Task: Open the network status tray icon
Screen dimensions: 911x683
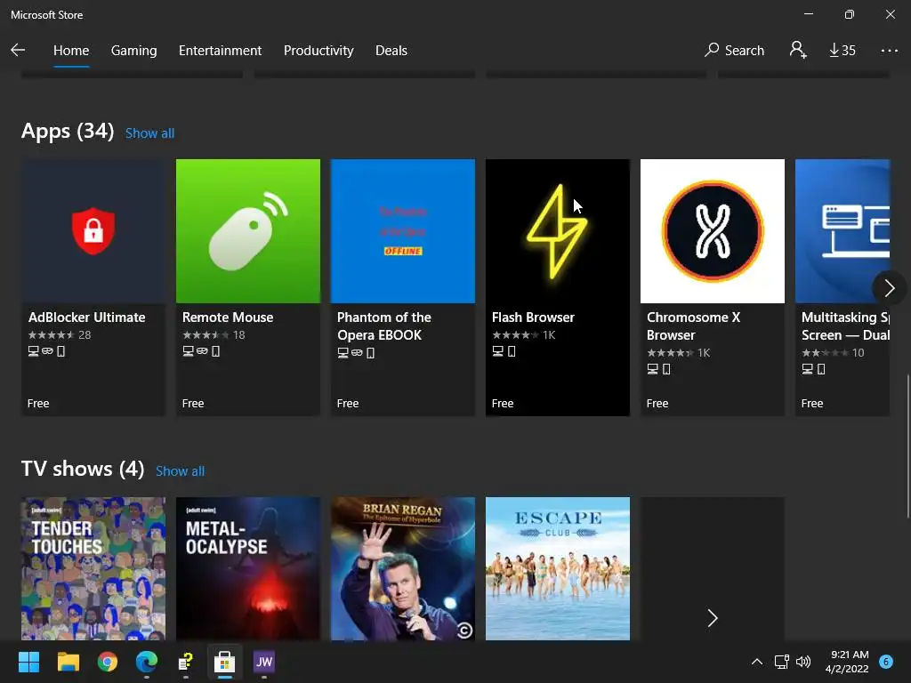Action: [781, 662]
